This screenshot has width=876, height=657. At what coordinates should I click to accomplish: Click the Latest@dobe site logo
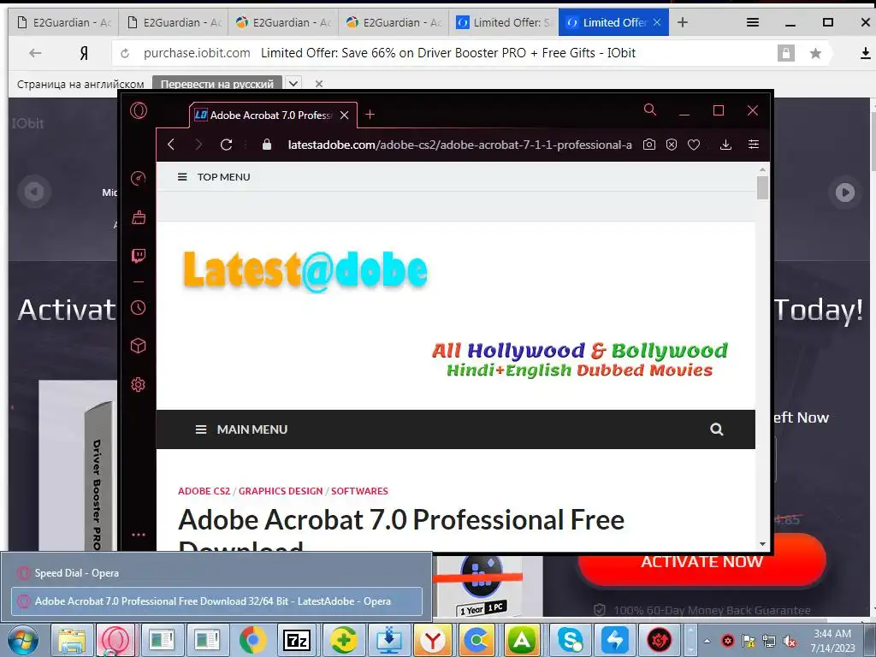pos(305,270)
